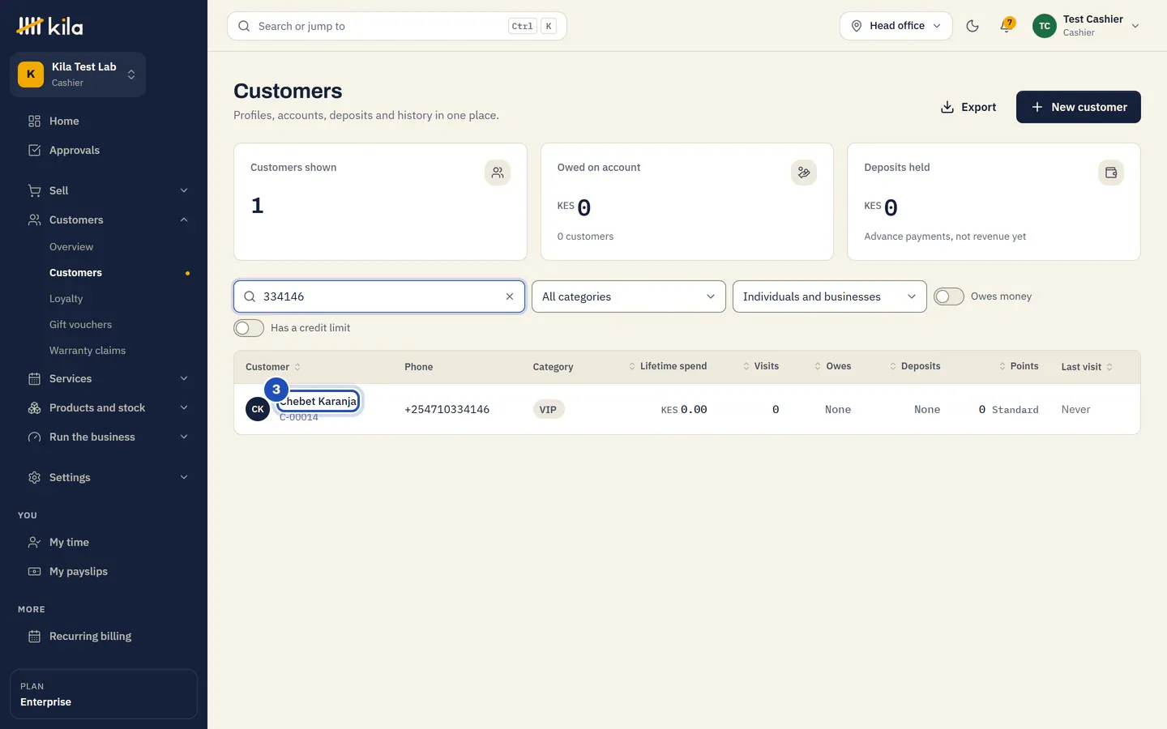Viewport: 1167px width, 729px height.
Task: Sort table by Last visit
Action: pos(1087,367)
